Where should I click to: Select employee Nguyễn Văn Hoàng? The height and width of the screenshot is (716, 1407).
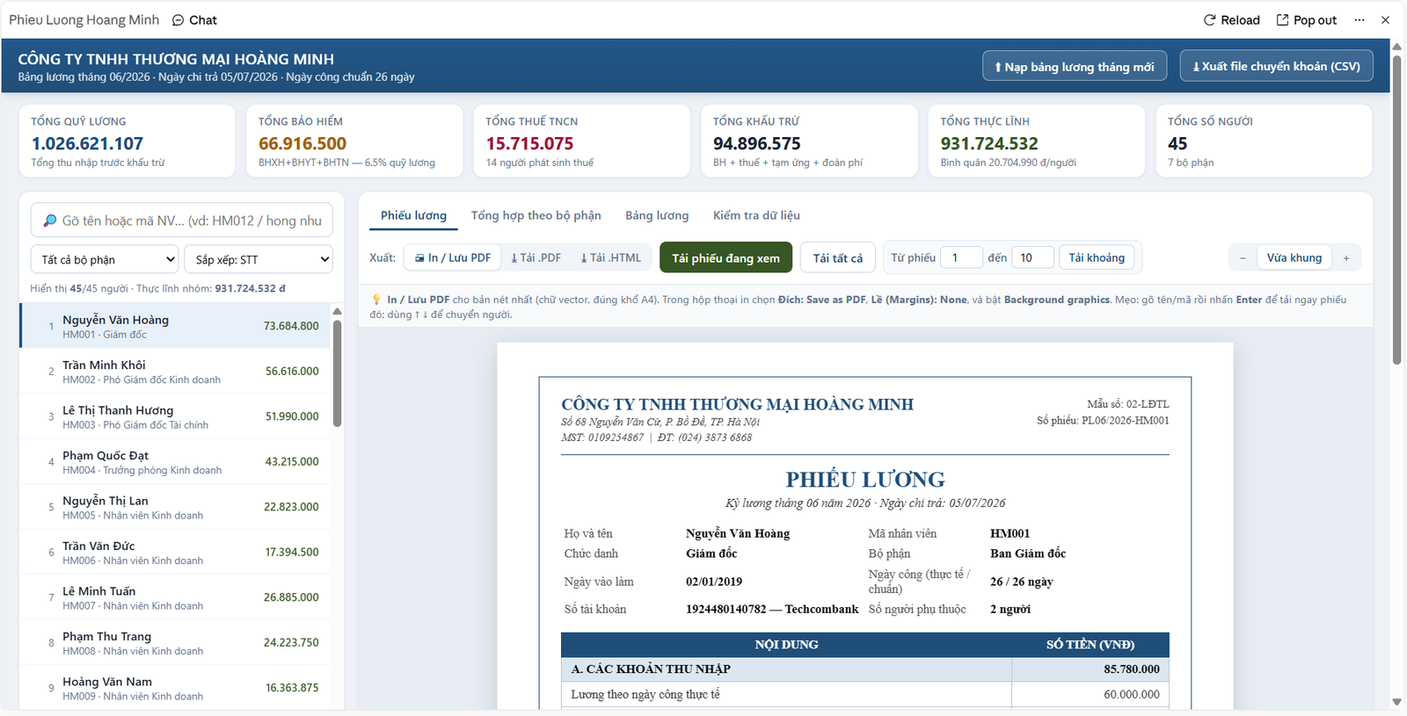pos(175,326)
